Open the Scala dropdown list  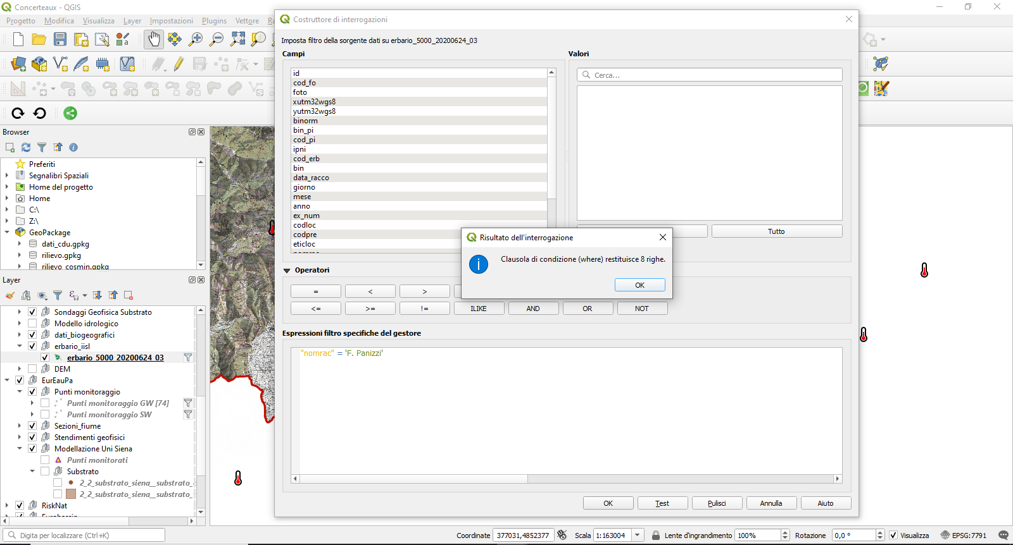coord(638,536)
